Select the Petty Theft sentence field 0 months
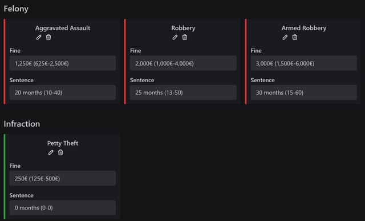The width and height of the screenshot is (365, 221). coord(63,208)
